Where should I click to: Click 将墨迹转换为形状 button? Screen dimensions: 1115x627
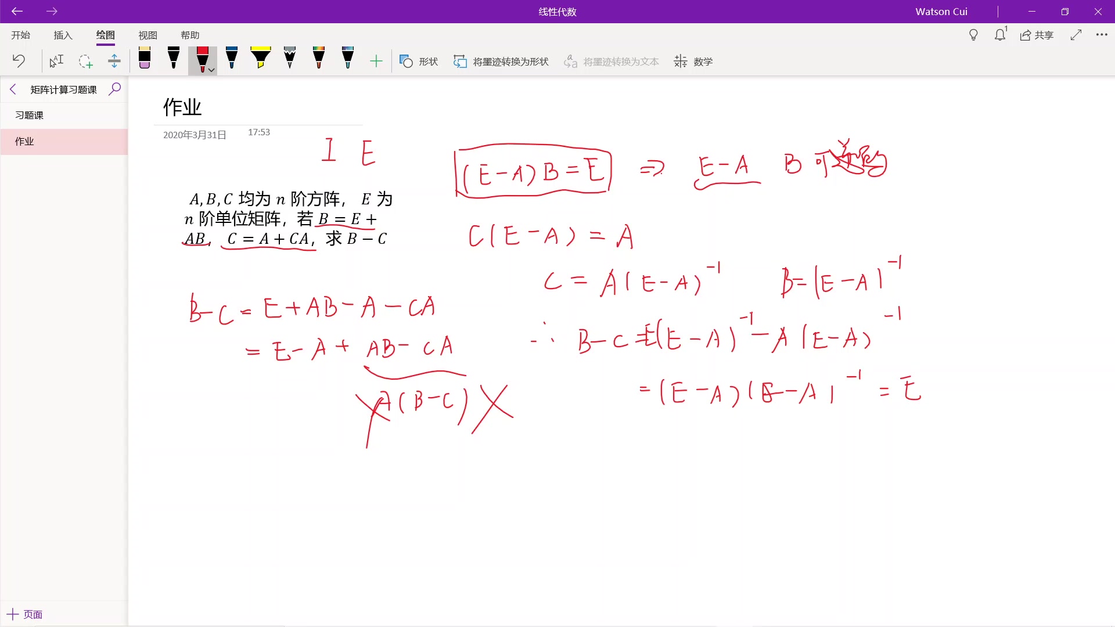501,62
